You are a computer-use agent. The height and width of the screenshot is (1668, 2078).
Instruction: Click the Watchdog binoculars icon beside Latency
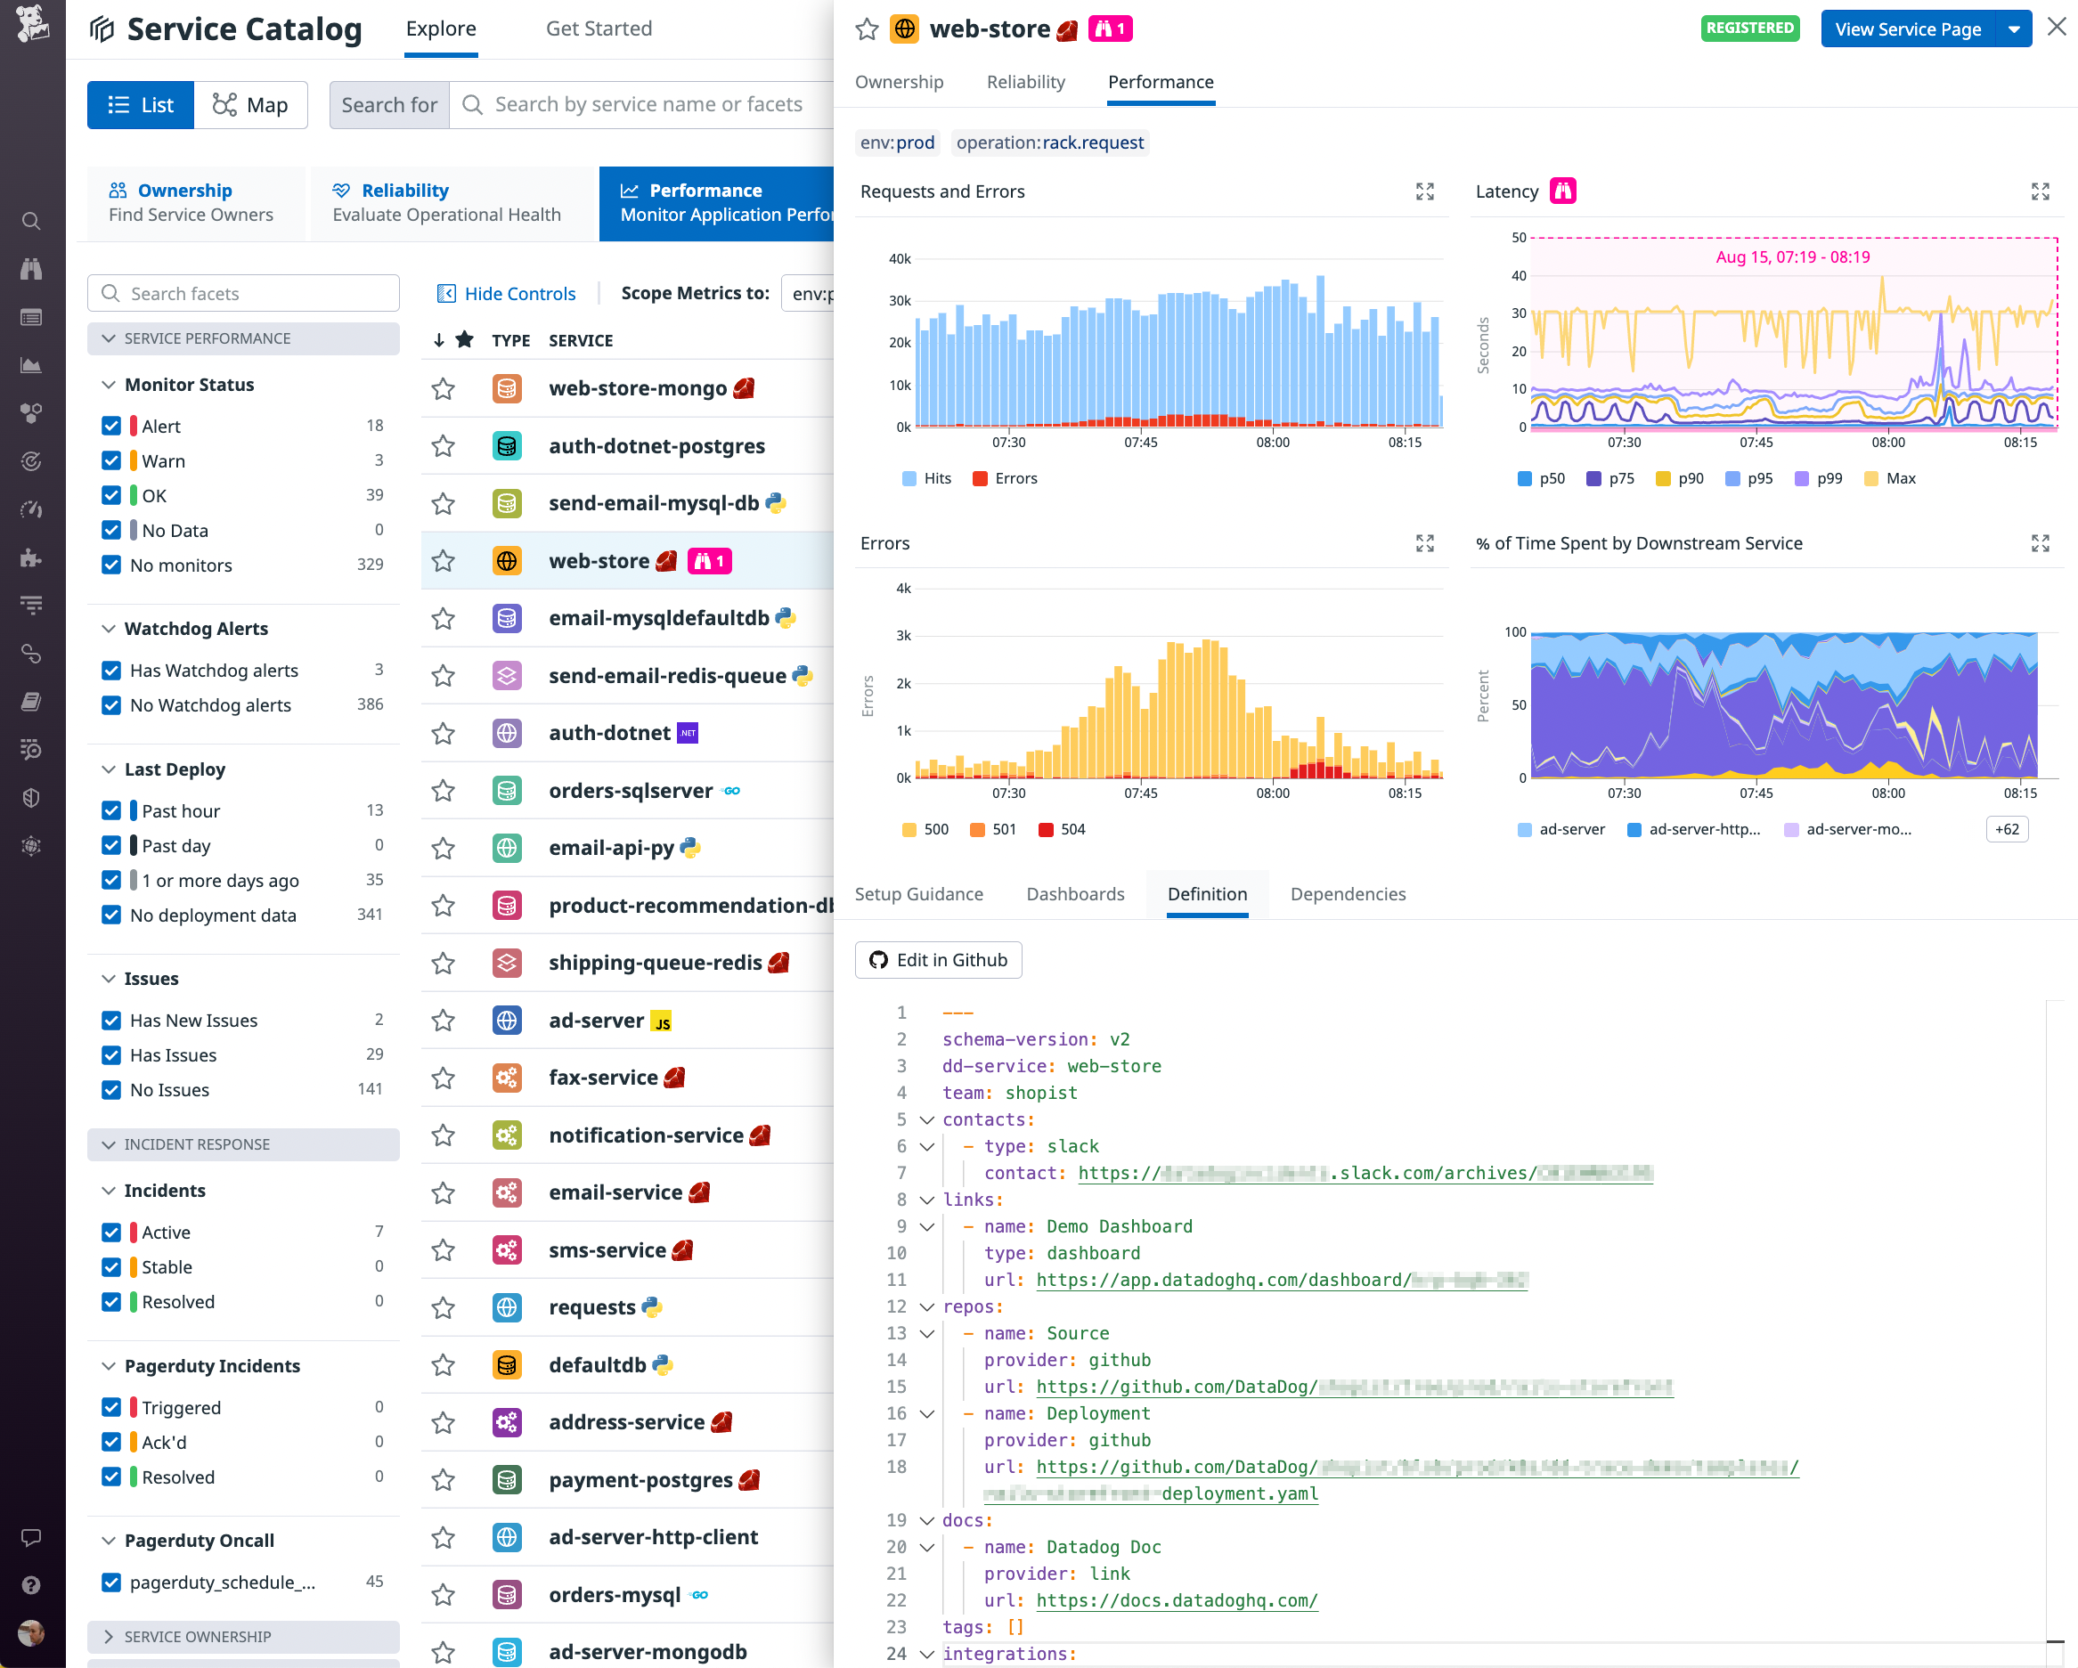[x=1561, y=191]
